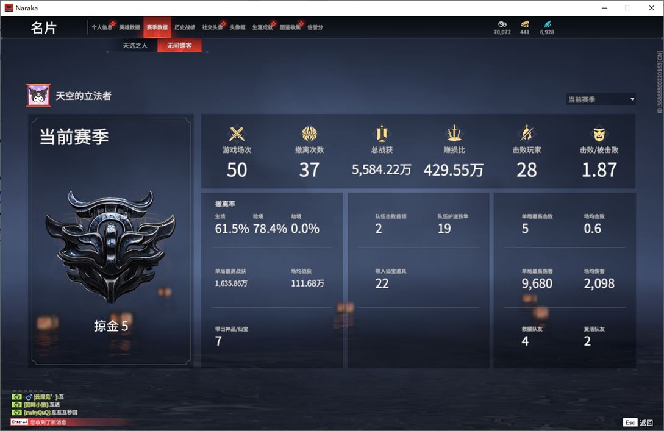Click the 撤离率 section label
Image resolution: width=664 pixels, height=431 pixels.
(225, 204)
